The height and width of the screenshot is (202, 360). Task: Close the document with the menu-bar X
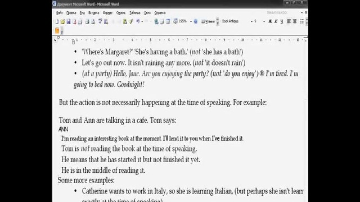(x=306, y=12)
